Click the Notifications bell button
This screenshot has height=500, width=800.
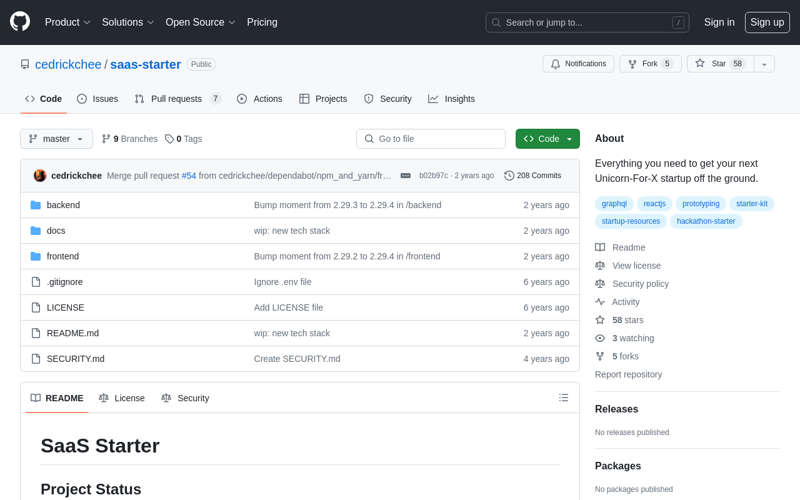point(578,64)
